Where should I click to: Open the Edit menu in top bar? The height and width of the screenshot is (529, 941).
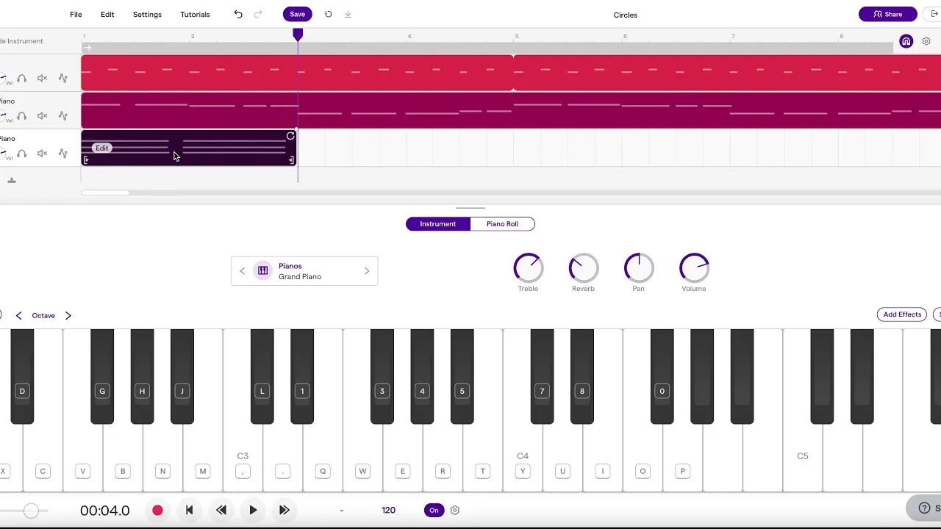coord(107,14)
